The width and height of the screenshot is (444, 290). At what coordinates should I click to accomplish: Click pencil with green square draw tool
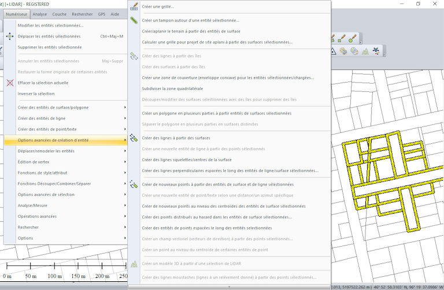coord(342,39)
